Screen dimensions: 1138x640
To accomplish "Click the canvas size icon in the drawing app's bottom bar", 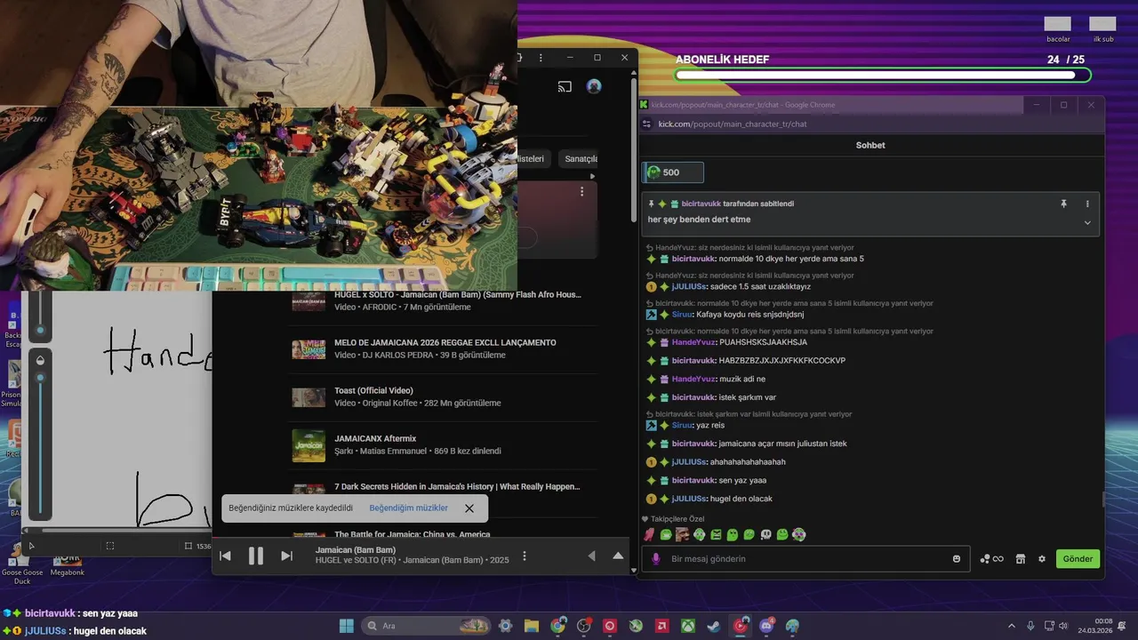I will (x=188, y=546).
